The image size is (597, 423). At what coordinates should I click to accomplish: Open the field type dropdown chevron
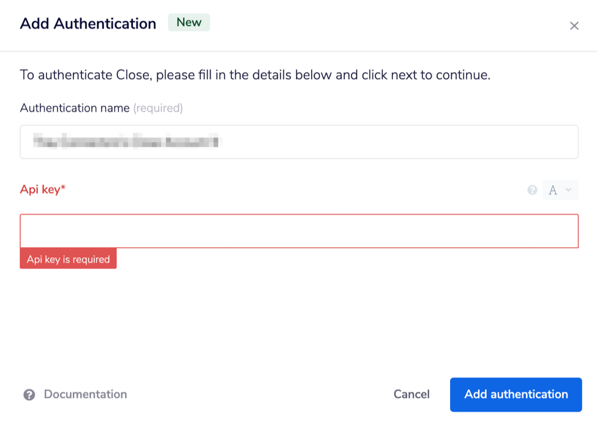(568, 190)
